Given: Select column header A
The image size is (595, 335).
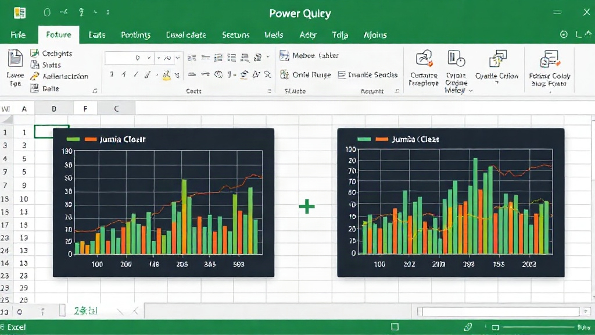Looking at the screenshot, I should (24, 109).
